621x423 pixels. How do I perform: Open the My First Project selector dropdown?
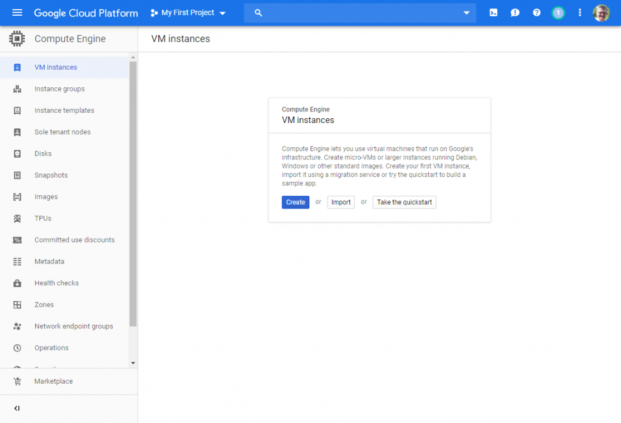[x=188, y=13]
